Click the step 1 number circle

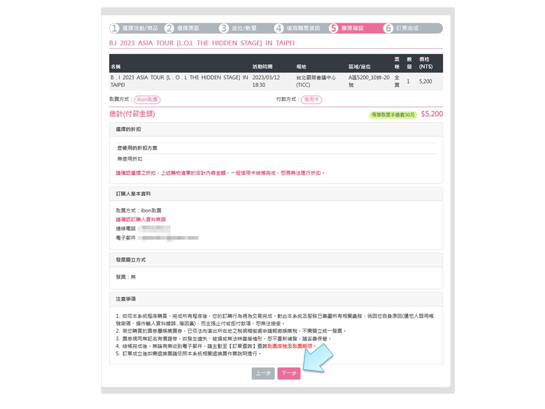click(x=115, y=28)
